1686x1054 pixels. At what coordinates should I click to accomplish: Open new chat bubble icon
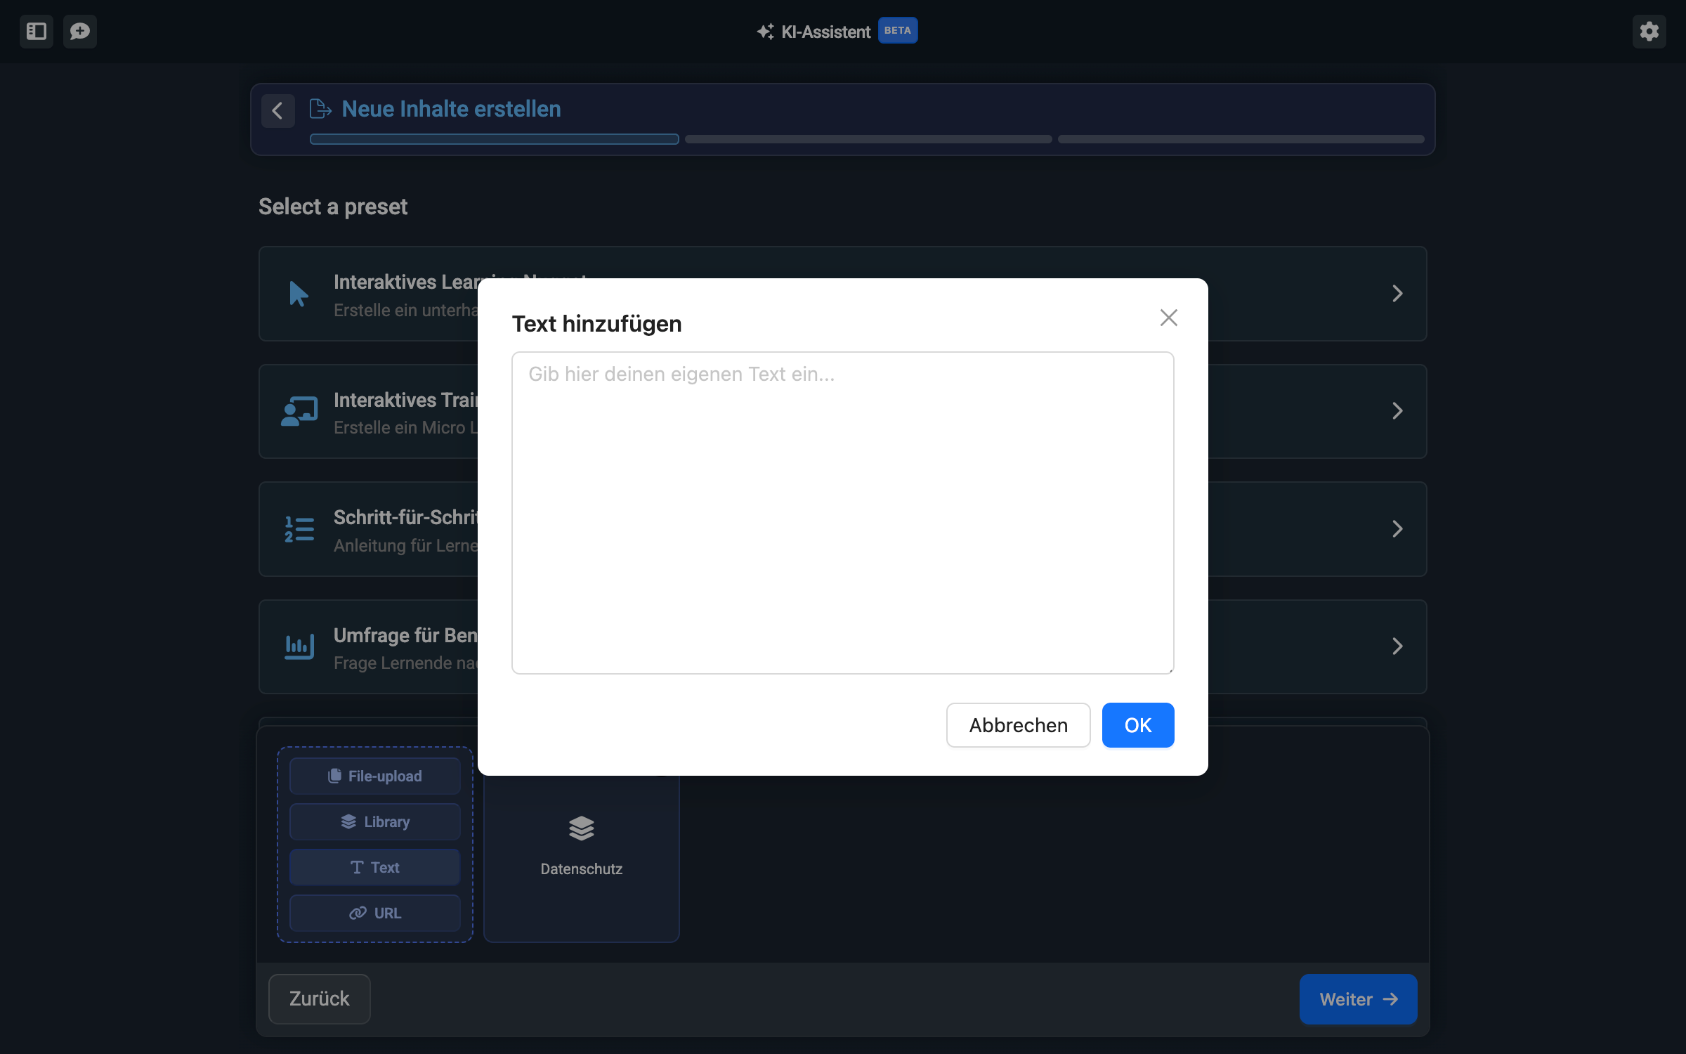click(x=80, y=32)
